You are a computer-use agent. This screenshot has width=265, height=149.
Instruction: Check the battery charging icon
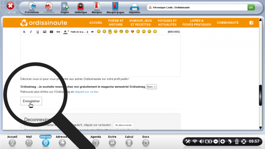(x=209, y=141)
